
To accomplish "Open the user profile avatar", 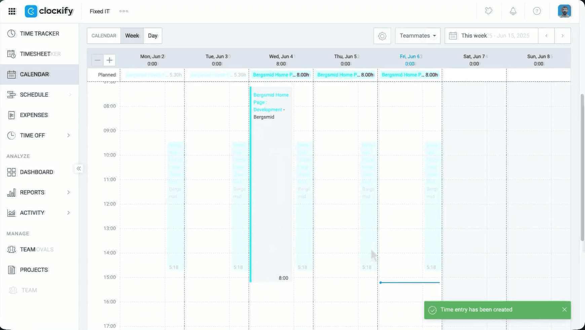I will 564,11.
